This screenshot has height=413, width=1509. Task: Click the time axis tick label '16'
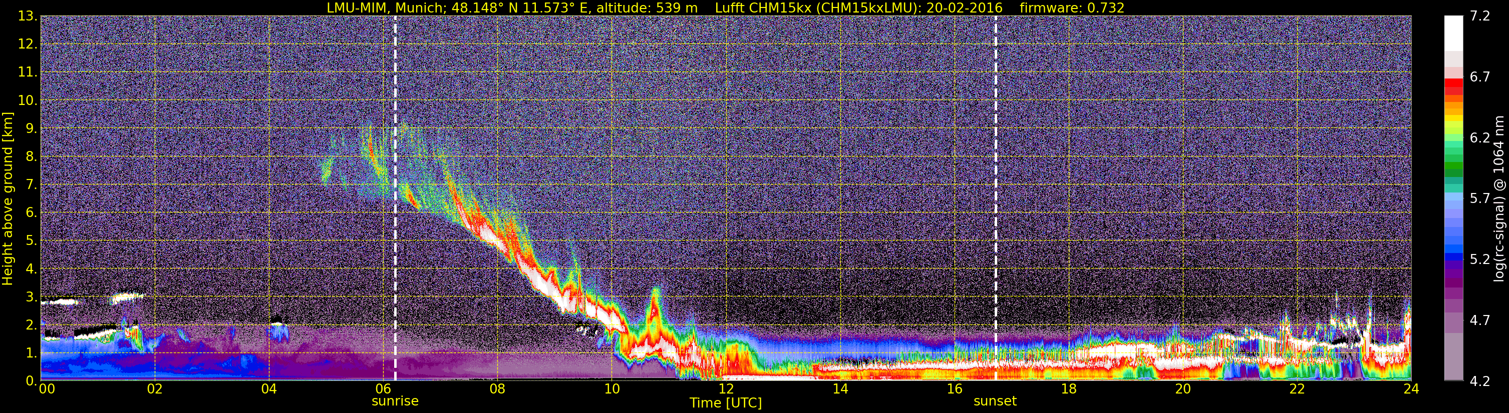[x=954, y=389]
